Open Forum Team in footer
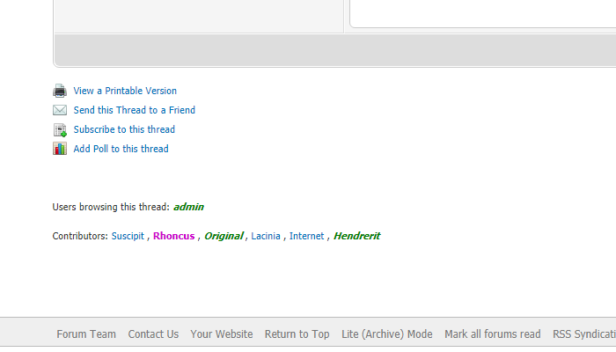Viewport: 616px width, 352px height. (86, 334)
